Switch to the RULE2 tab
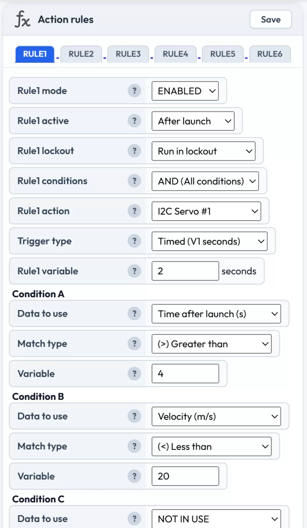The height and width of the screenshot is (528, 307). [81, 54]
